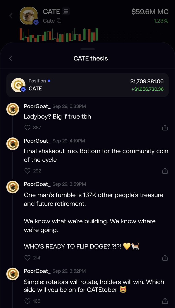Open the CATE position card
The height and width of the screenshot is (308, 175).
pyautogui.click(x=87, y=85)
